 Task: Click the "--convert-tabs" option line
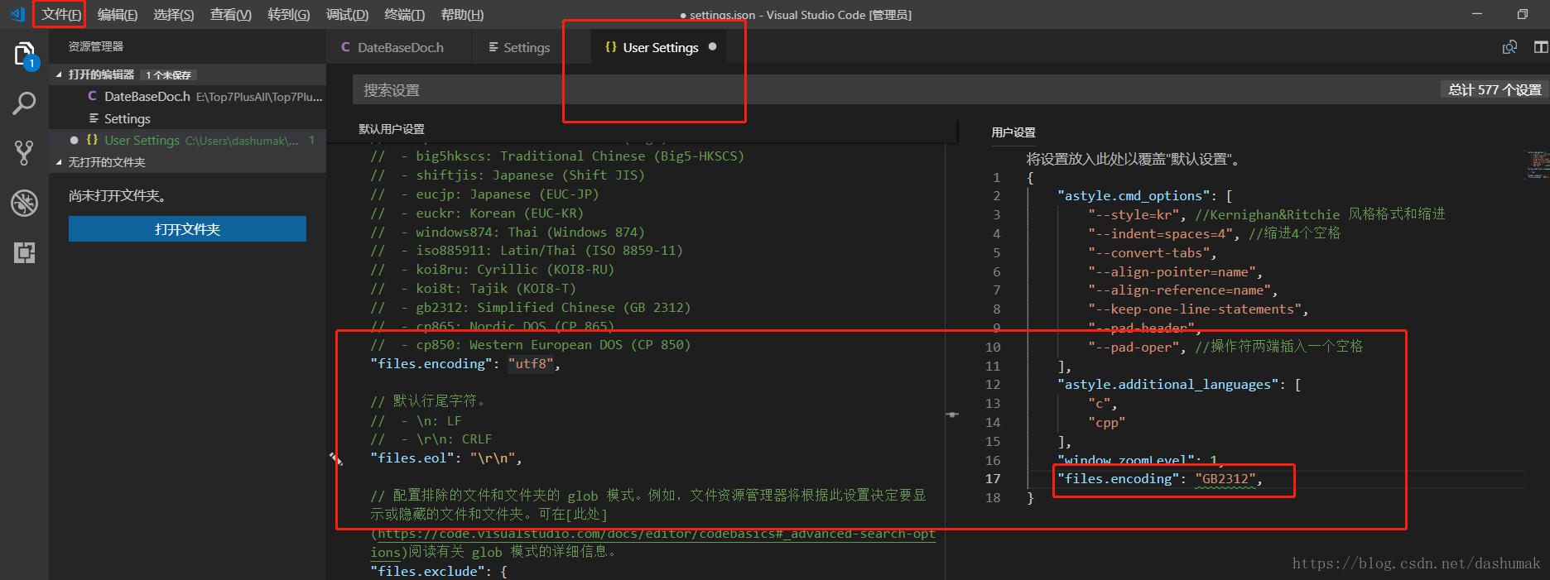[1152, 253]
